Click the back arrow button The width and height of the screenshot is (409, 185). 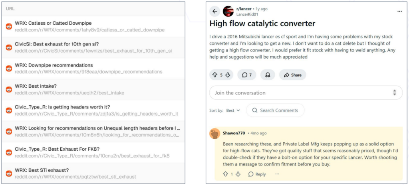215,11
